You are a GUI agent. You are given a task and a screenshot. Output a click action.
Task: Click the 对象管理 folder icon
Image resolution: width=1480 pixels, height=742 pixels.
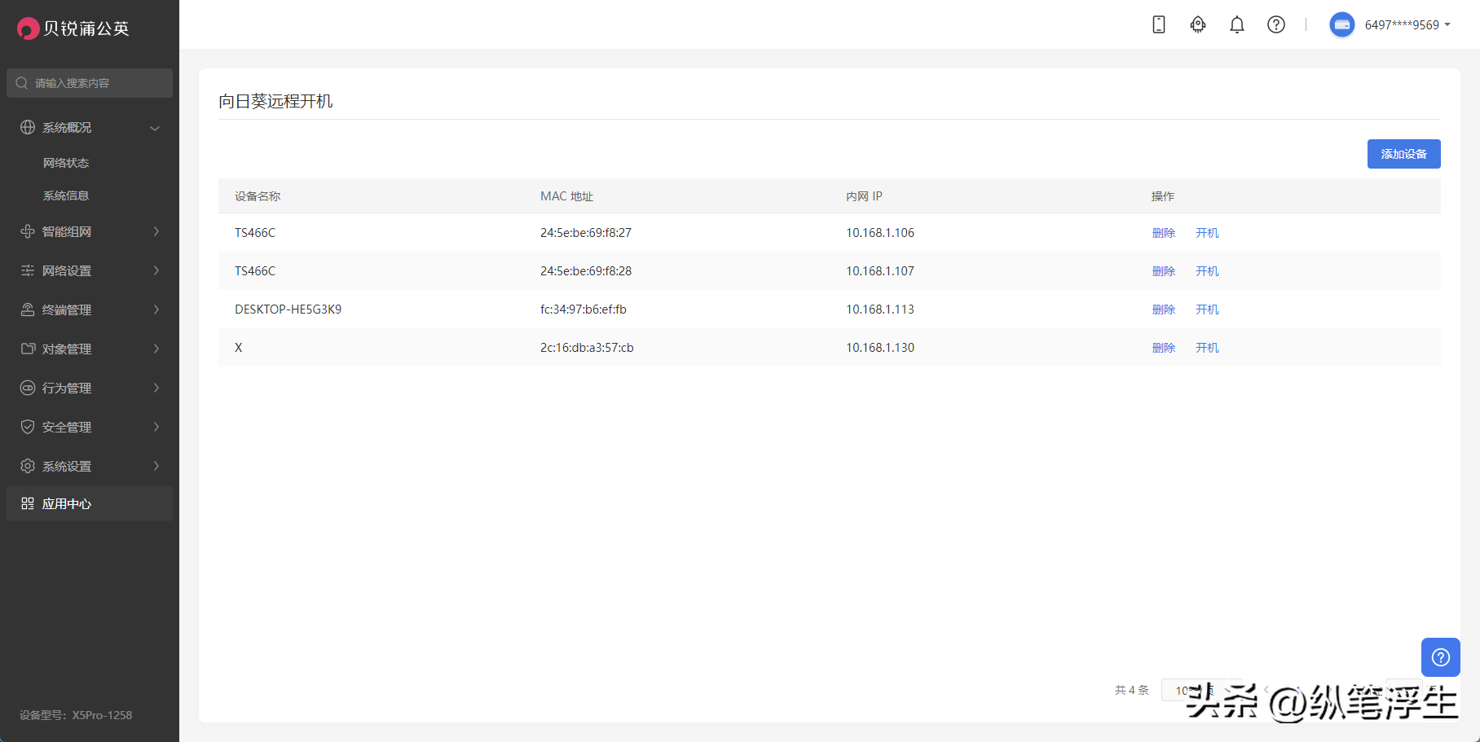pyautogui.click(x=28, y=349)
